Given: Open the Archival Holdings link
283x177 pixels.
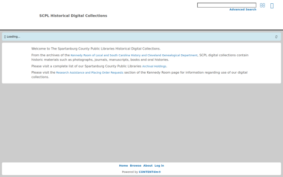Looking at the screenshot, I should pos(154,66).
